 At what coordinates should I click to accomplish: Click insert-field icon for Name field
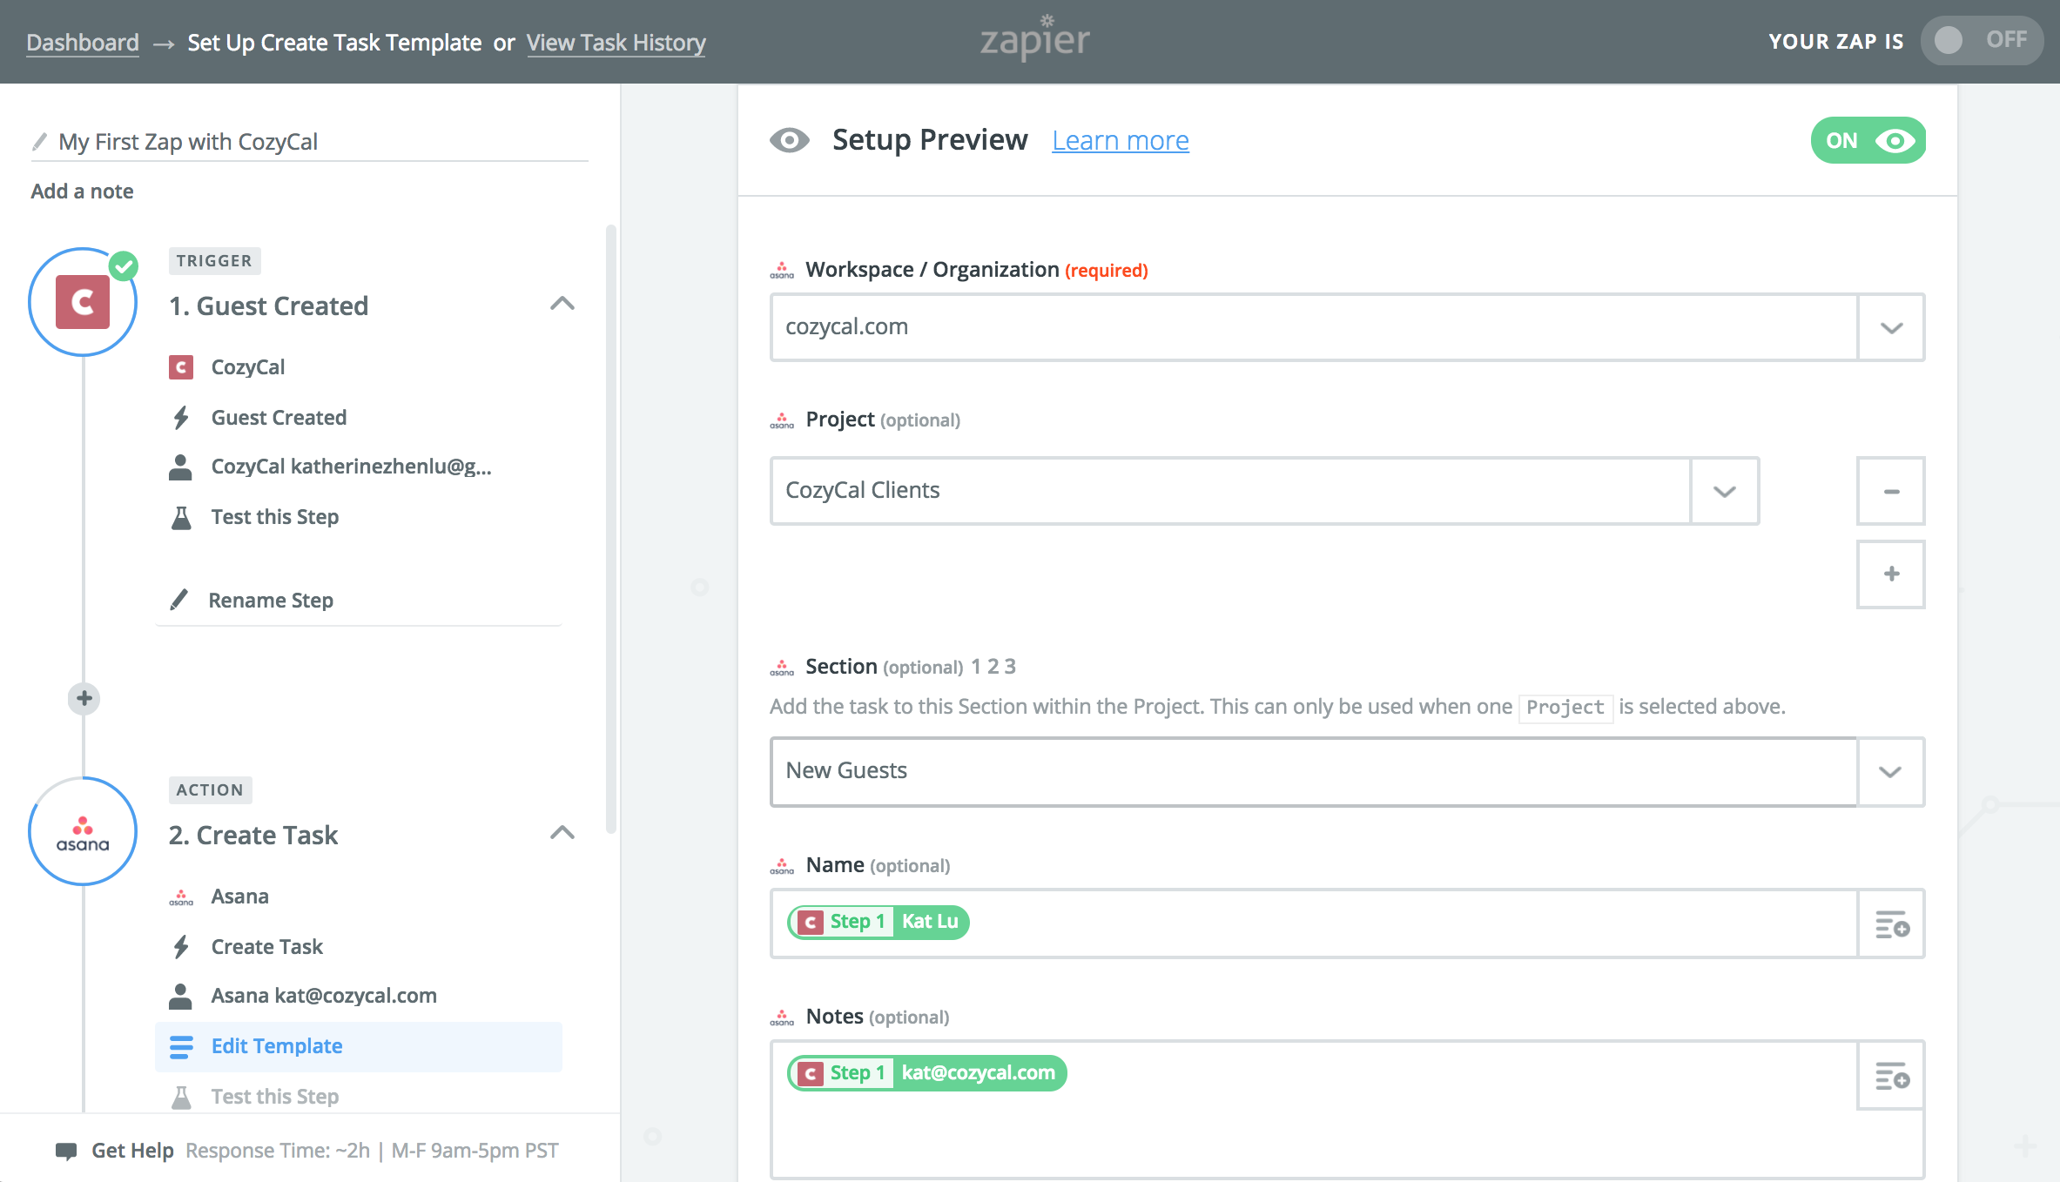point(1891,923)
